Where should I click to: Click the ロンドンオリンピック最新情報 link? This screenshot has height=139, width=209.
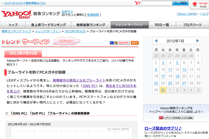pyautogui.click(x=25, y=3)
